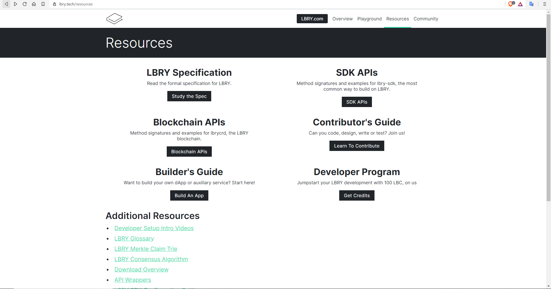Viewport: 551px width, 289px height.
Task: Open the Brave Rewards panel
Action: click(520, 4)
